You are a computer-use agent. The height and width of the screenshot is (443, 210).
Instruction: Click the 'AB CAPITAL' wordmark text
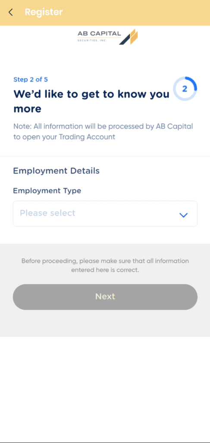99,34
